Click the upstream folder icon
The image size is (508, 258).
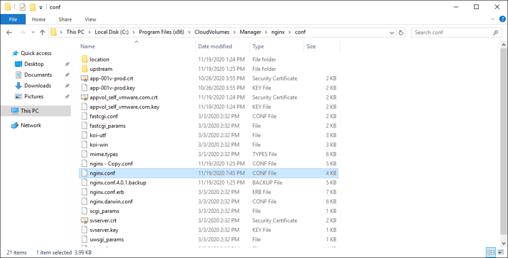pyautogui.click(x=84, y=69)
